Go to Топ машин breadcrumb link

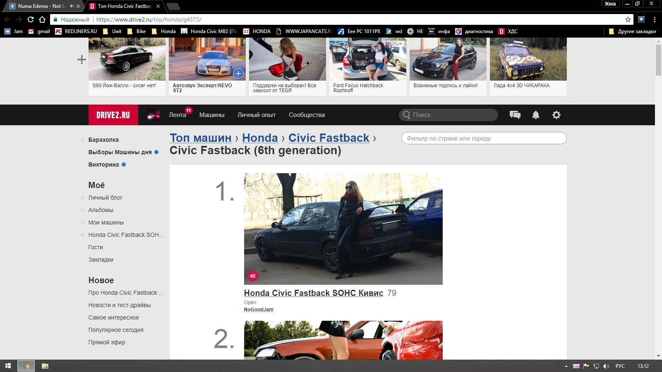pos(201,138)
